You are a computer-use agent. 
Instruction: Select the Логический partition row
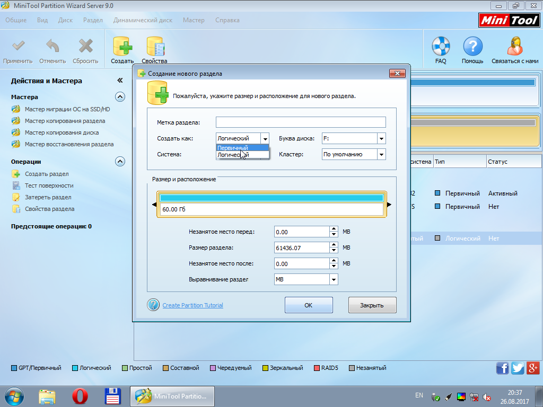point(477,238)
